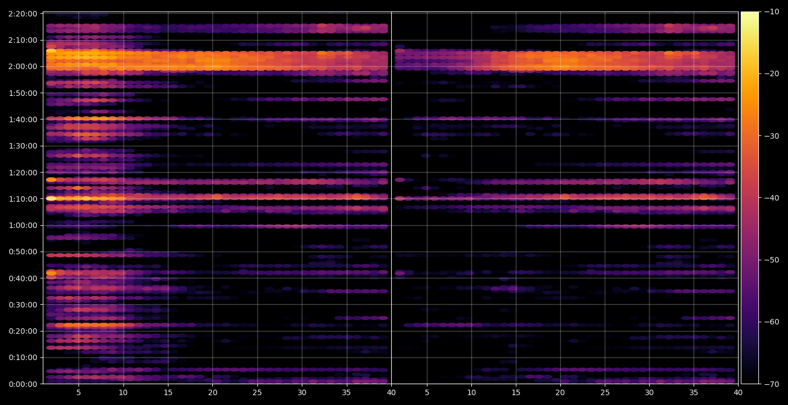Select the 1:00:00 y-axis tick label
Screen dimensions: 788x405
tap(23, 225)
